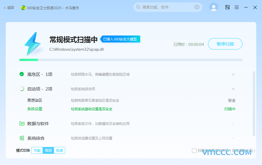The height and width of the screenshot is (165, 262).
Task: Enable auto shutdown after scan checkbox
Action: point(194,150)
